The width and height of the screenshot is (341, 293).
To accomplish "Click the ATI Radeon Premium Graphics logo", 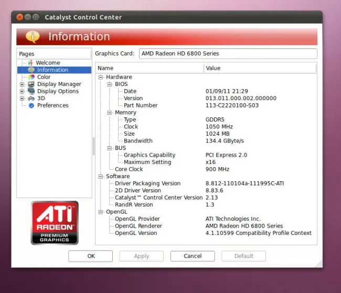I will 55,223.
